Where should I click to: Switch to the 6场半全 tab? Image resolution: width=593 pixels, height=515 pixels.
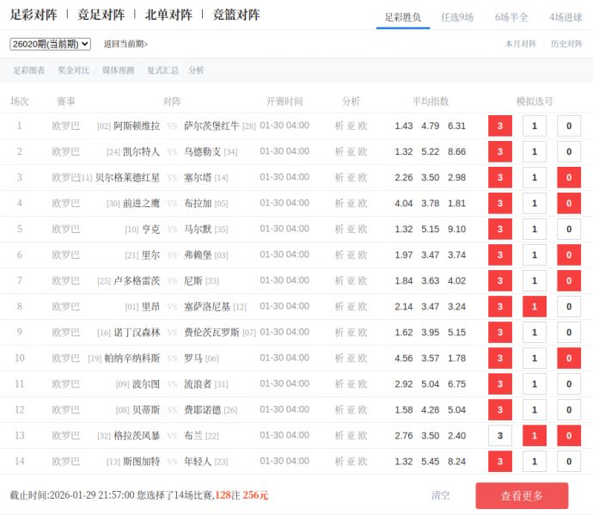[x=511, y=16]
